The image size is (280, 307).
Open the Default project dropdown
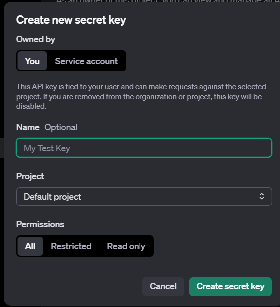tap(144, 197)
